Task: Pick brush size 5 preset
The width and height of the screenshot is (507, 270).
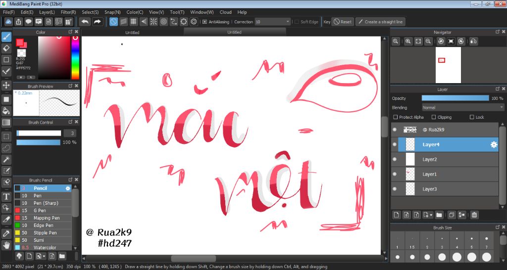Action: pos(472,241)
